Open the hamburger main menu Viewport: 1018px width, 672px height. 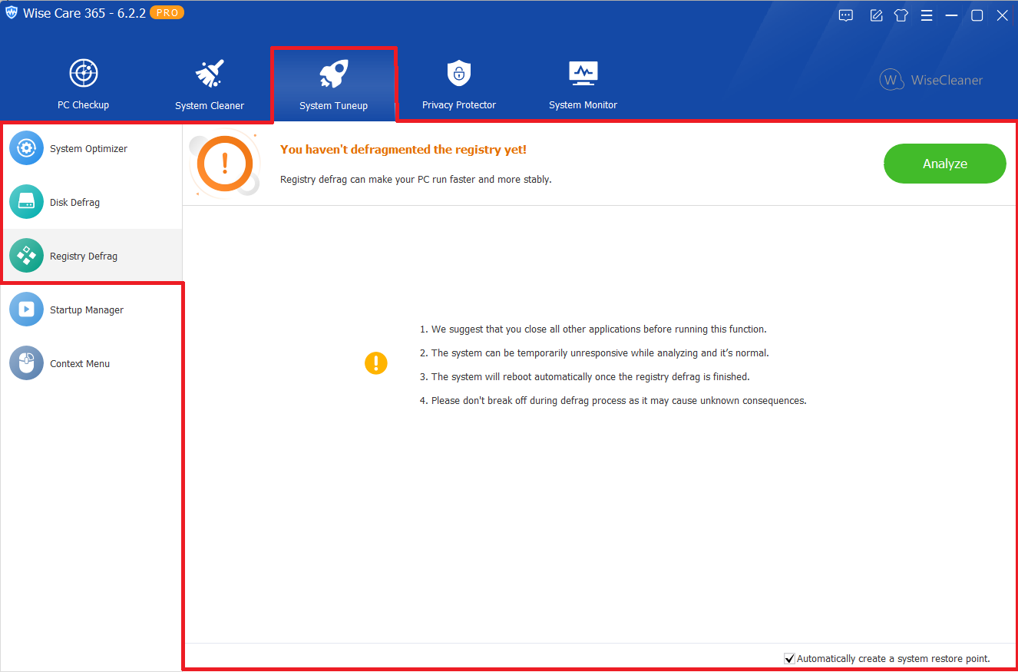[927, 15]
